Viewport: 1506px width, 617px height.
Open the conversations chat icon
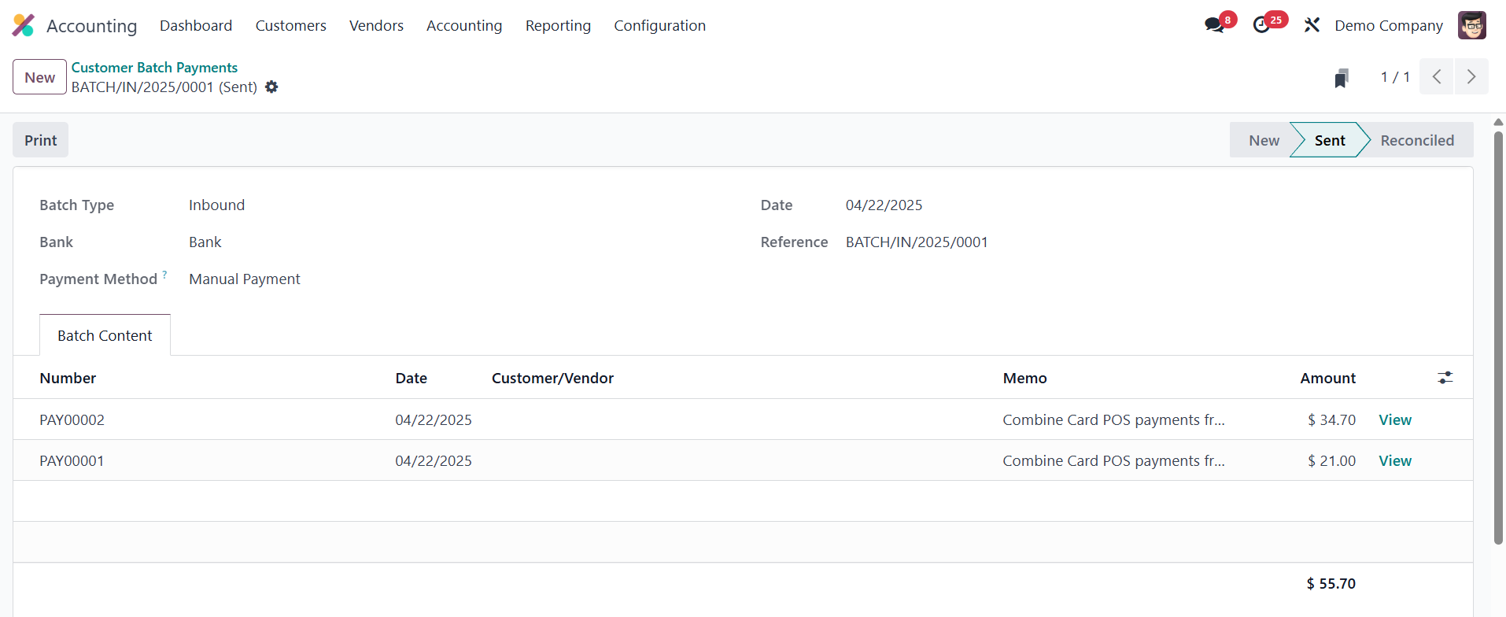click(x=1214, y=25)
